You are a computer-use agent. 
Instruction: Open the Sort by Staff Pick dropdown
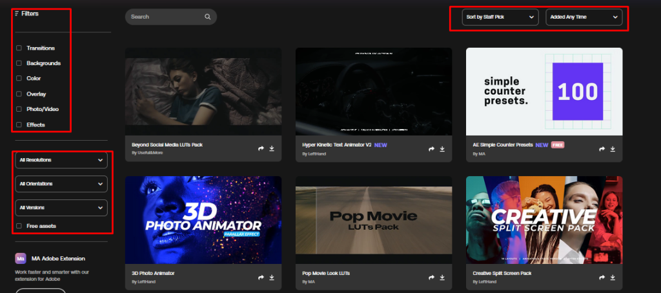click(500, 17)
